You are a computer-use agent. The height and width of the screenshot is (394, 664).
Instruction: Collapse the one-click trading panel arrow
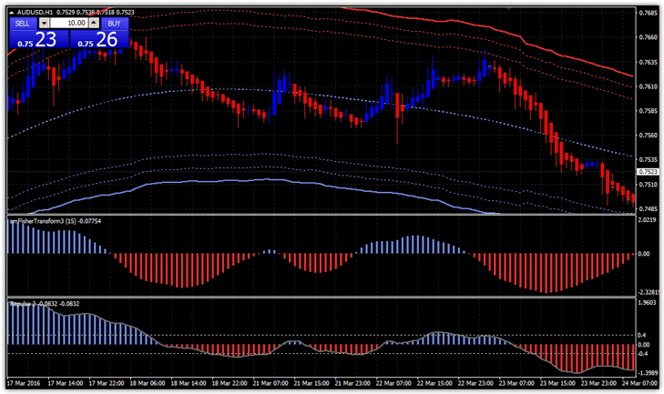click(x=11, y=12)
